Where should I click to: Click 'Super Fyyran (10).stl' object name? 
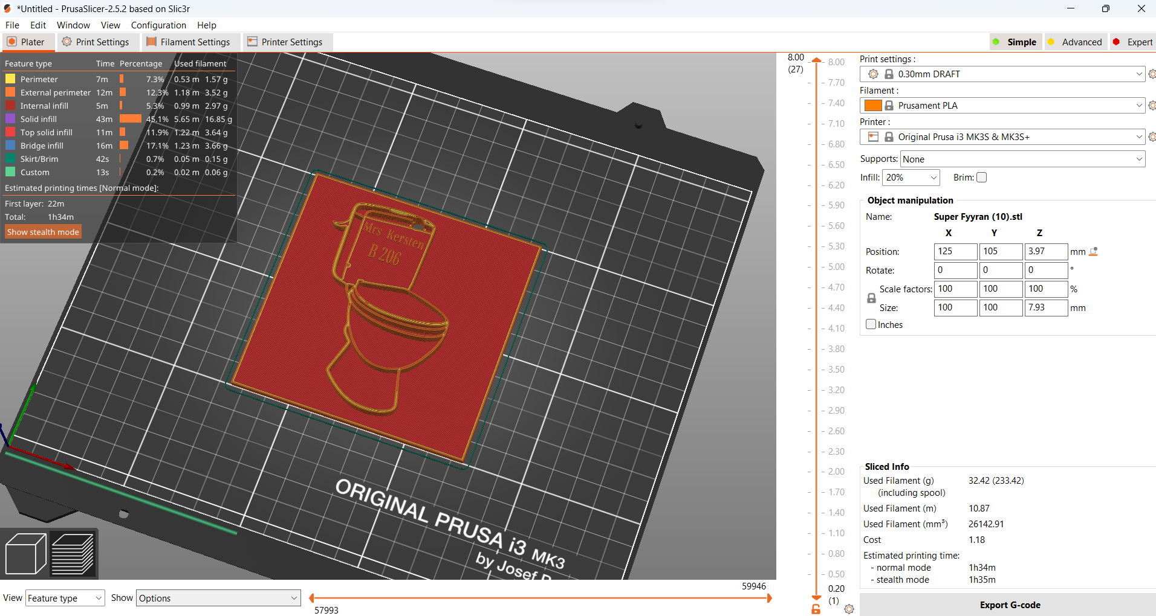click(x=978, y=217)
